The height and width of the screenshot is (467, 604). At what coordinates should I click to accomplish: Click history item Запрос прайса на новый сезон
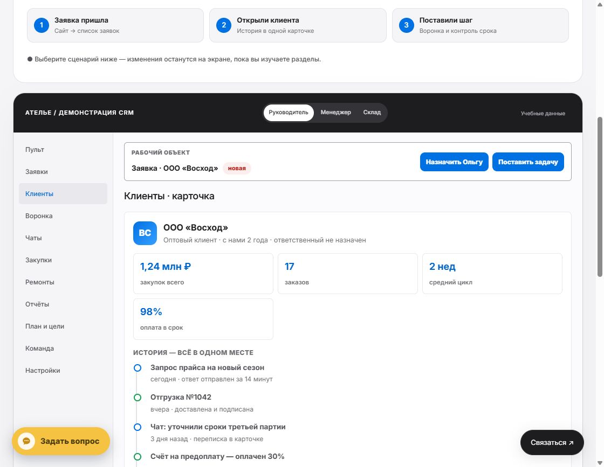pyautogui.click(x=207, y=368)
